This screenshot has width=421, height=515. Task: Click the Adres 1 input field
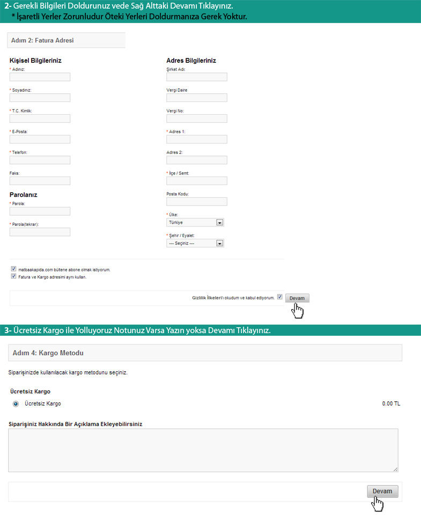(197, 139)
